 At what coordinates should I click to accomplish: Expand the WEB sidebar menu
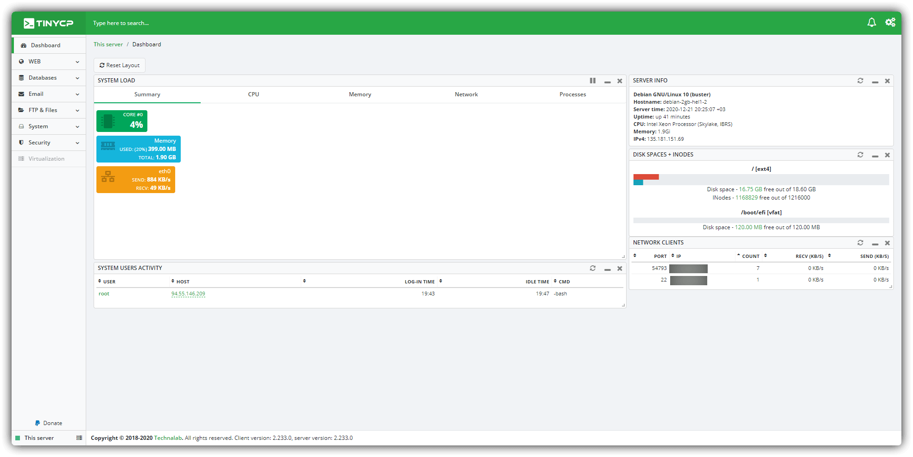[x=49, y=62]
